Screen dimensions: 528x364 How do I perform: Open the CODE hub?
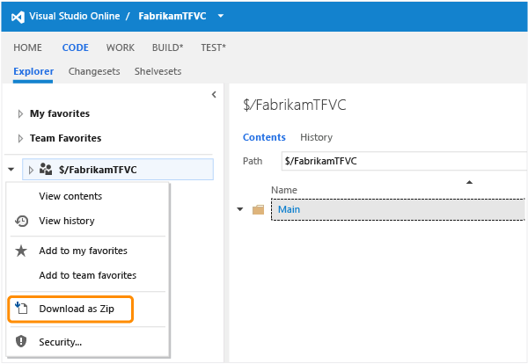(76, 47)
